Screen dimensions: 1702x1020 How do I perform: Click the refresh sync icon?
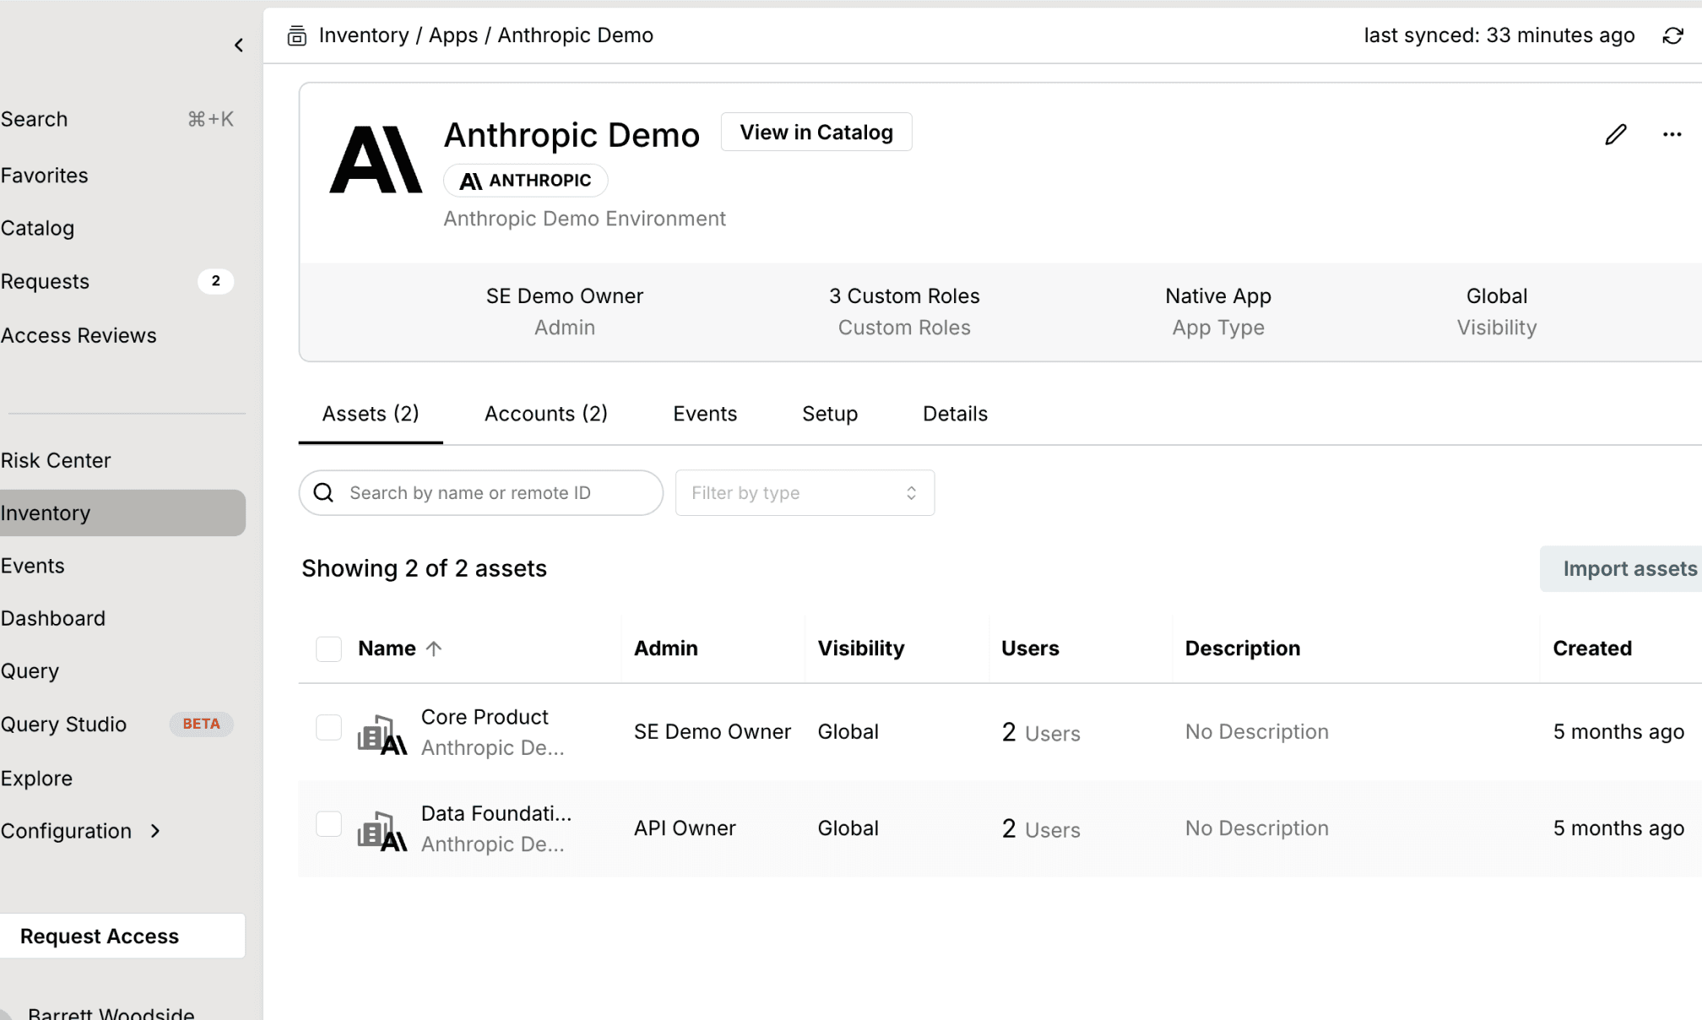pyautogui.click(x=1672, y=35)
